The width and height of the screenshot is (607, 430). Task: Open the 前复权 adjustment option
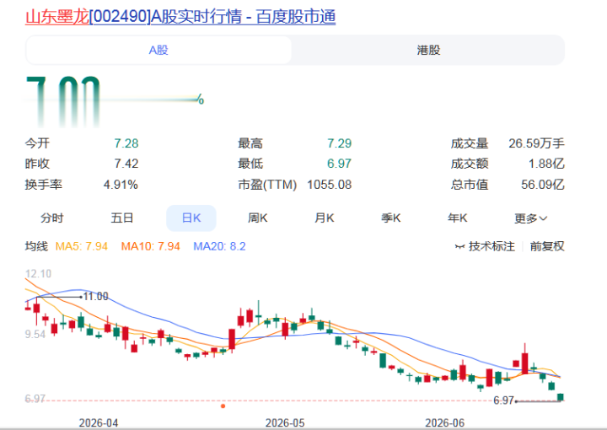coord(547,246)
